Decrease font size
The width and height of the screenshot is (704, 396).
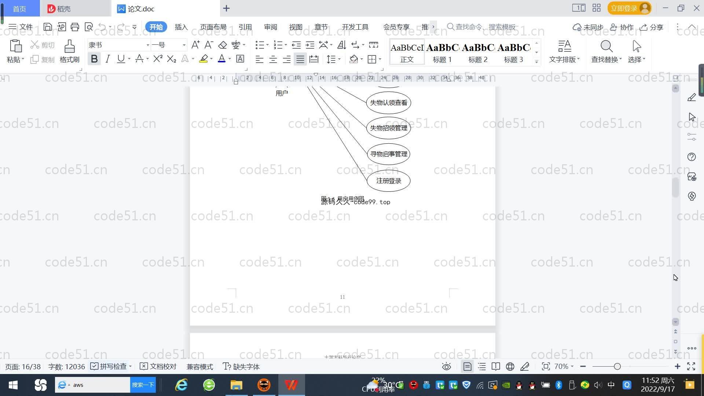click(209, 45)
